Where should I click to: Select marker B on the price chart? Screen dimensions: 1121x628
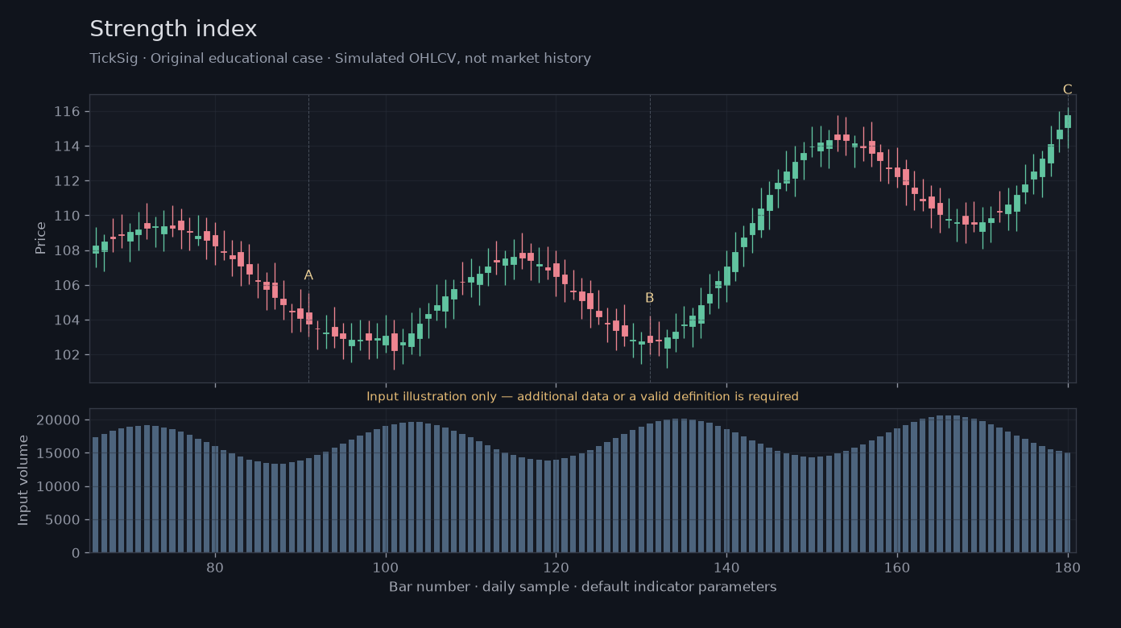click(649, 298)
